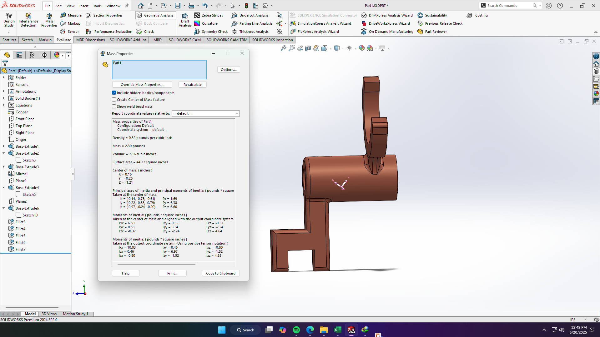Open the Costing tool
Image resolution: width=600 pixels, height=337 pixels.
pyautogui.click(x=477, y=15)
